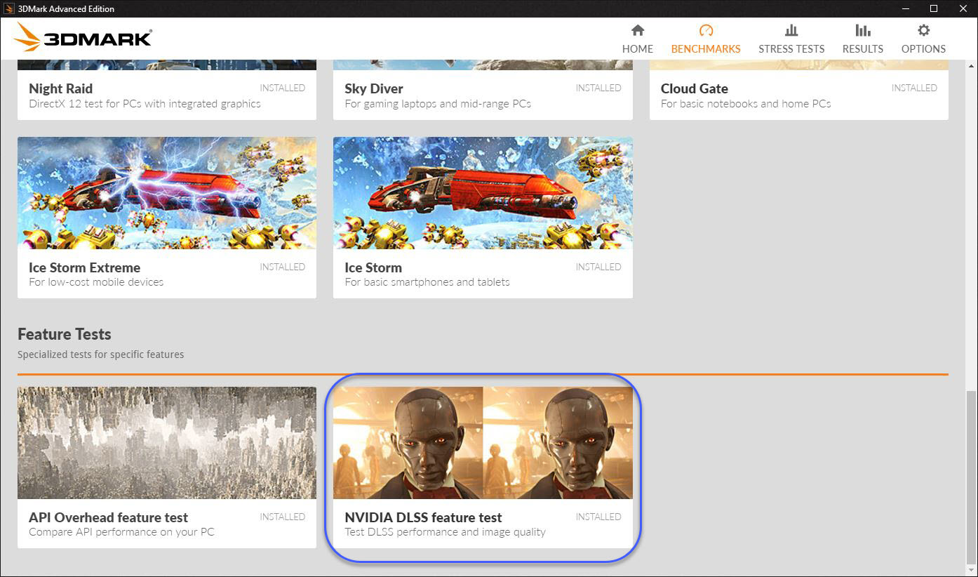Click the "3DMark Advanced Edition" window title
Screen dimensions: 978x577
pos(67,8)
